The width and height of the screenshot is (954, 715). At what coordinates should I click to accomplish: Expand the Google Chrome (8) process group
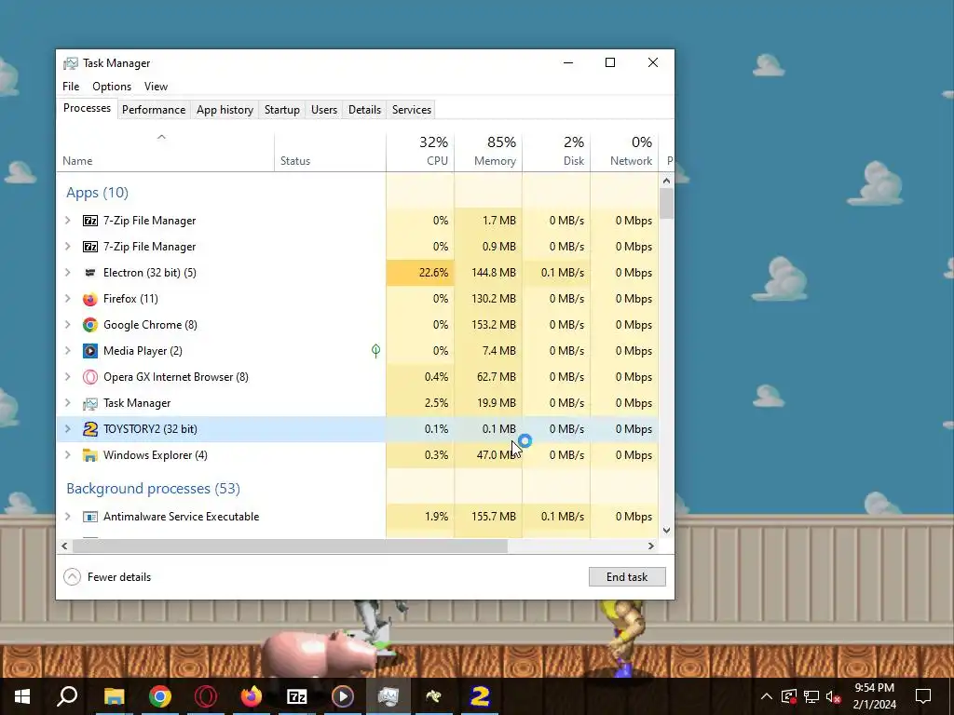point(67,325)
